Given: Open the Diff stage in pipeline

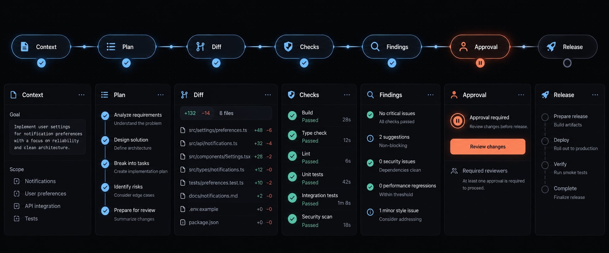Looking at the screenshot, I should click(216, 47).
